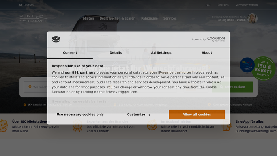This screenshot has width=277, height=156.
Task: Click the 5 % Langfahrer discount icon
Action: [x=25, y=104]
